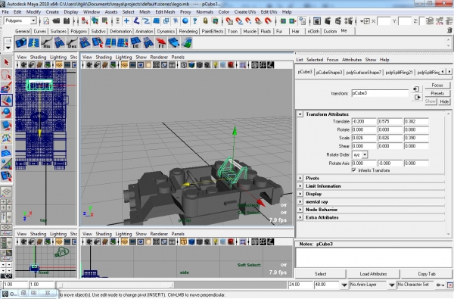The height and width of the screenshot is (299, 454).
Task: Click the Translate X value field
Action: tap(364, 121)
